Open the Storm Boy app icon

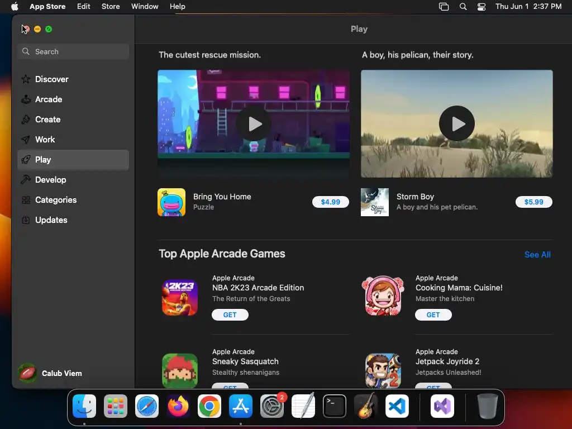tap(375, 202)
